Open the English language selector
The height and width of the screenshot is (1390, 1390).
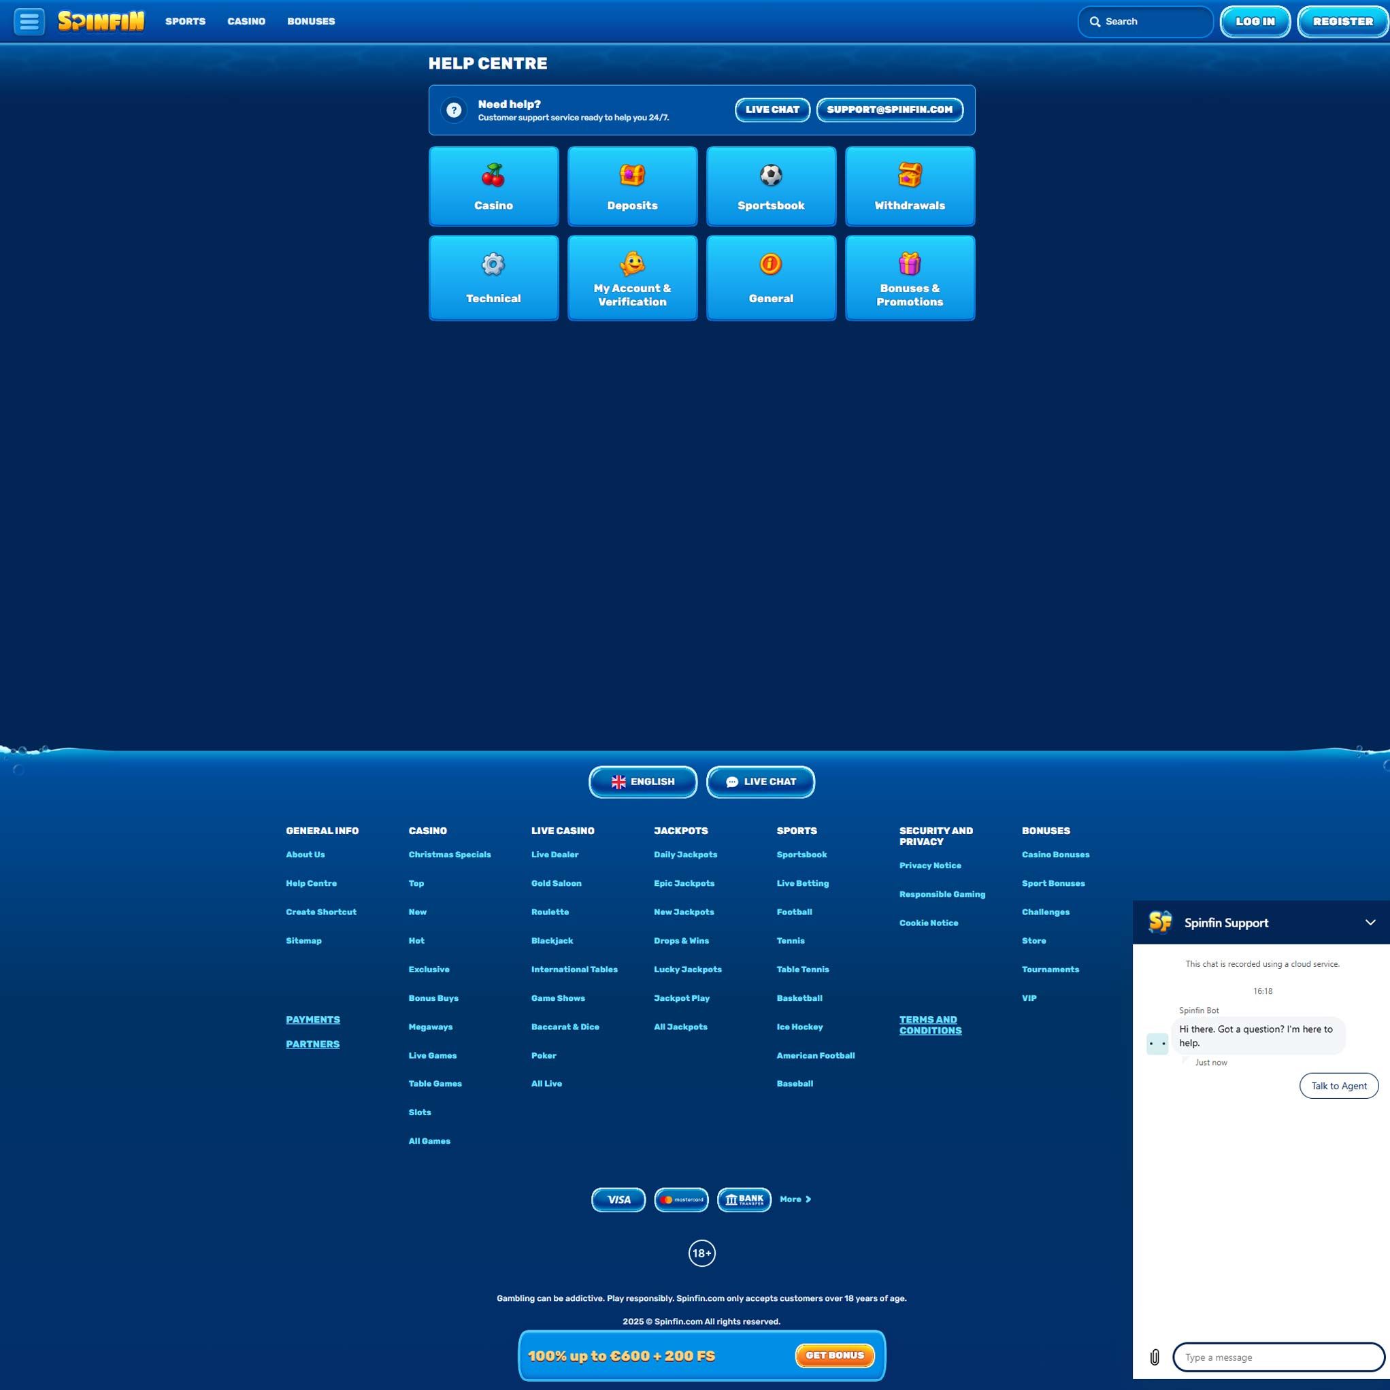click(642, 781)
